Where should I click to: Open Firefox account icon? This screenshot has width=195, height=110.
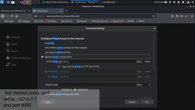click(x=182, y=16)
